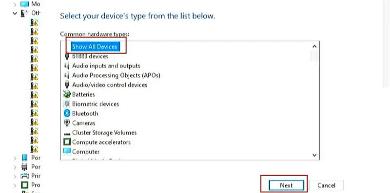The height and width of the screenshot is (193, 390).
Task: Click the Compute accelerators chip icon
Action: coord(67,142)
